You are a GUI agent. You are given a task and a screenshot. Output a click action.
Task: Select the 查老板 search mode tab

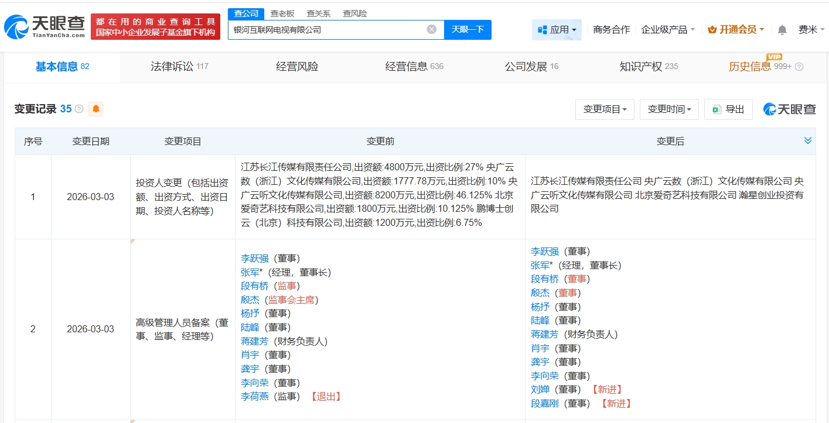point(282,13)
